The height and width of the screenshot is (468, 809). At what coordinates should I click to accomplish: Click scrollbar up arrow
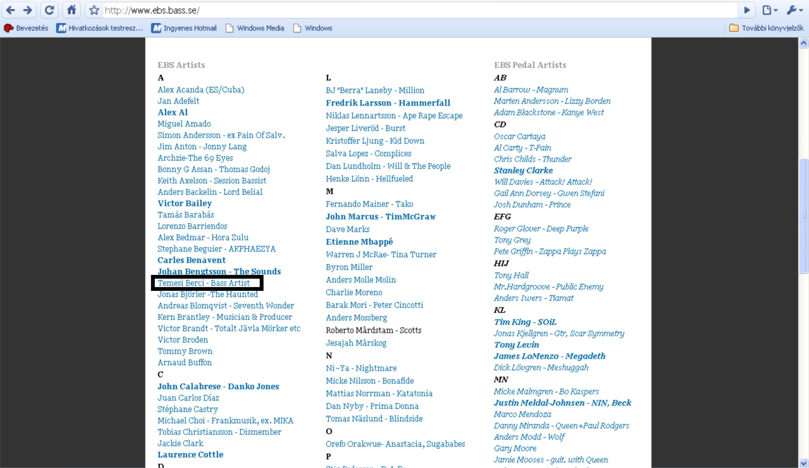tap(803, 43)
